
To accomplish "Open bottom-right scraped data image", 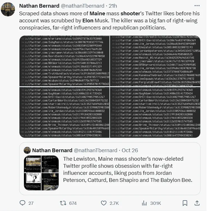I will point(155,112).
